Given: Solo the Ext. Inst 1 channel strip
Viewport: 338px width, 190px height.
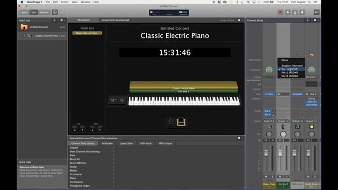Looking at the screenshot, I should point(286,176).
